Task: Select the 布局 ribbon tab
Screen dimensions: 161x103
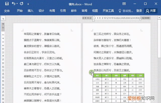Action: [52, 11]
